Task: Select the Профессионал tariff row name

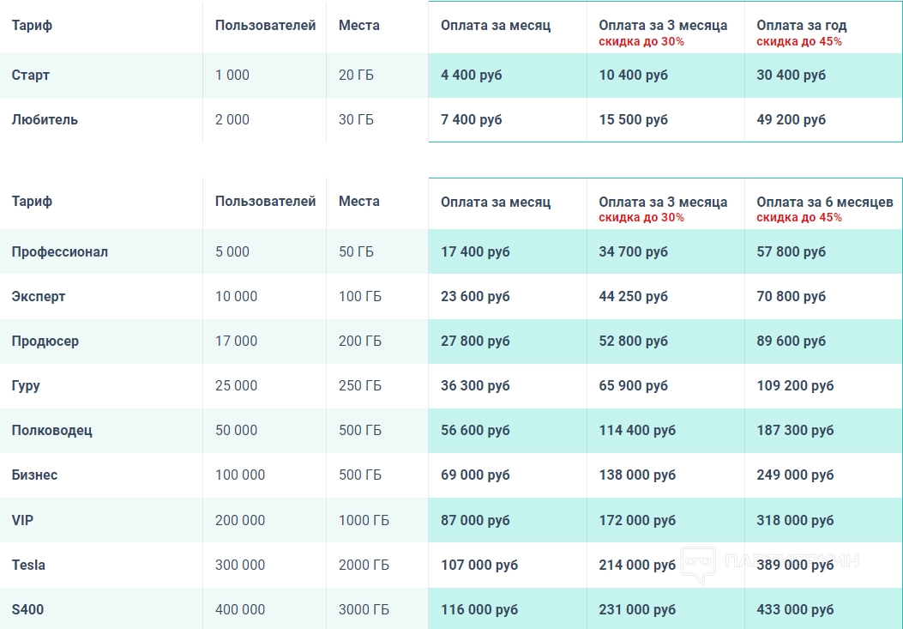Action: [60, 252]
